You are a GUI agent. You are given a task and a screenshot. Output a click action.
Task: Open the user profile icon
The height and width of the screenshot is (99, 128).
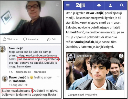(x=110, y=5)
